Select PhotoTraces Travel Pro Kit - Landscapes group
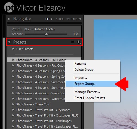The image size is (137, 129). [x=44, y=121]
